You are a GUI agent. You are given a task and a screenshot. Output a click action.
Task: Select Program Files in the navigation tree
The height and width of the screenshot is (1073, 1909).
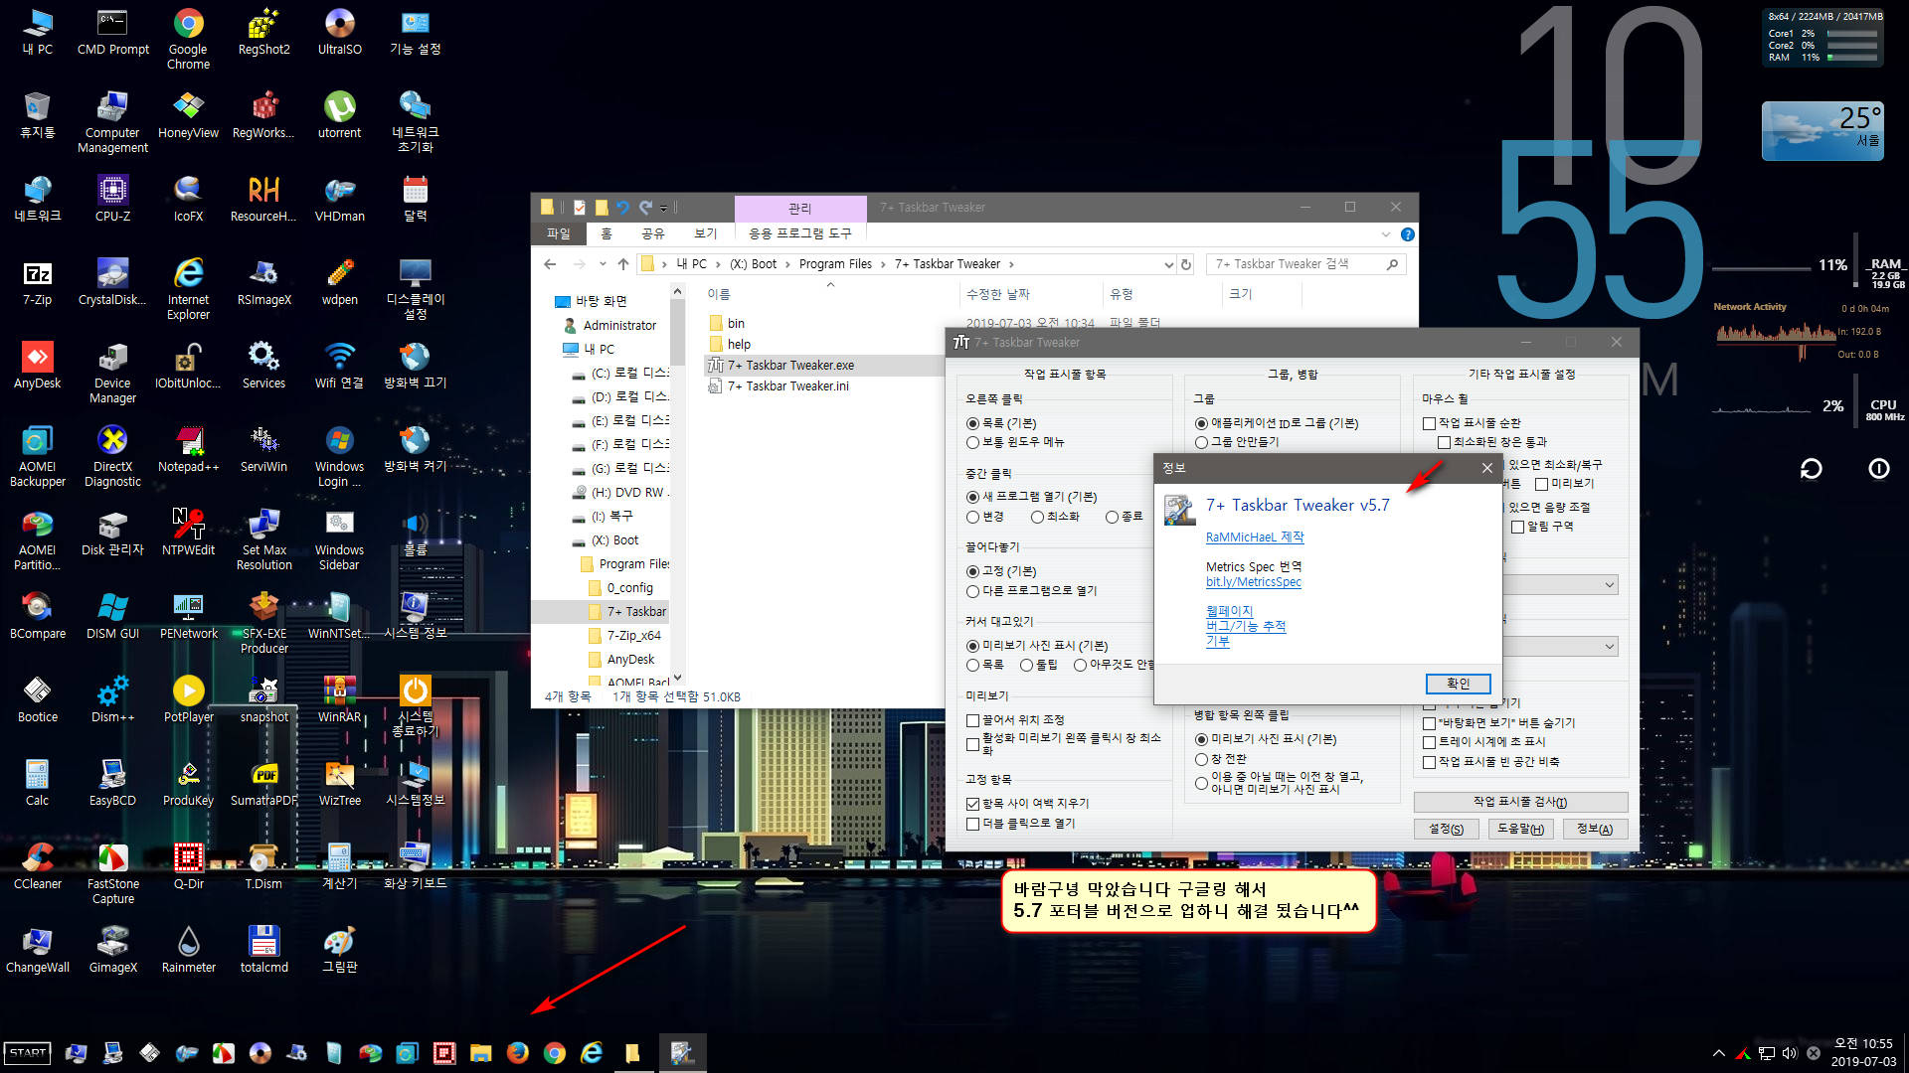(x=624, y=564)
